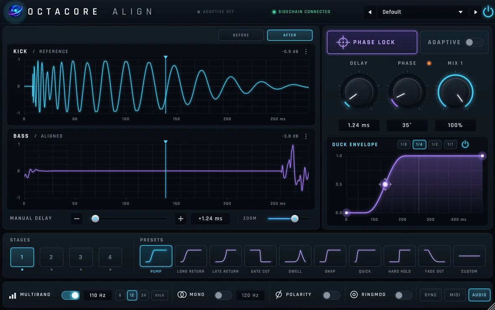
Task: Choose the Hard Hold preset curve
Action: point(400,256)
